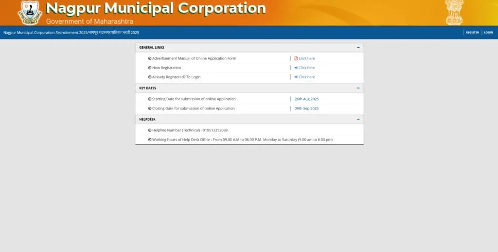Viewport: 498px width, 252px height.
Task: Click the red PDF icon for Advertisement Manual
Action: tap(296, 58)
